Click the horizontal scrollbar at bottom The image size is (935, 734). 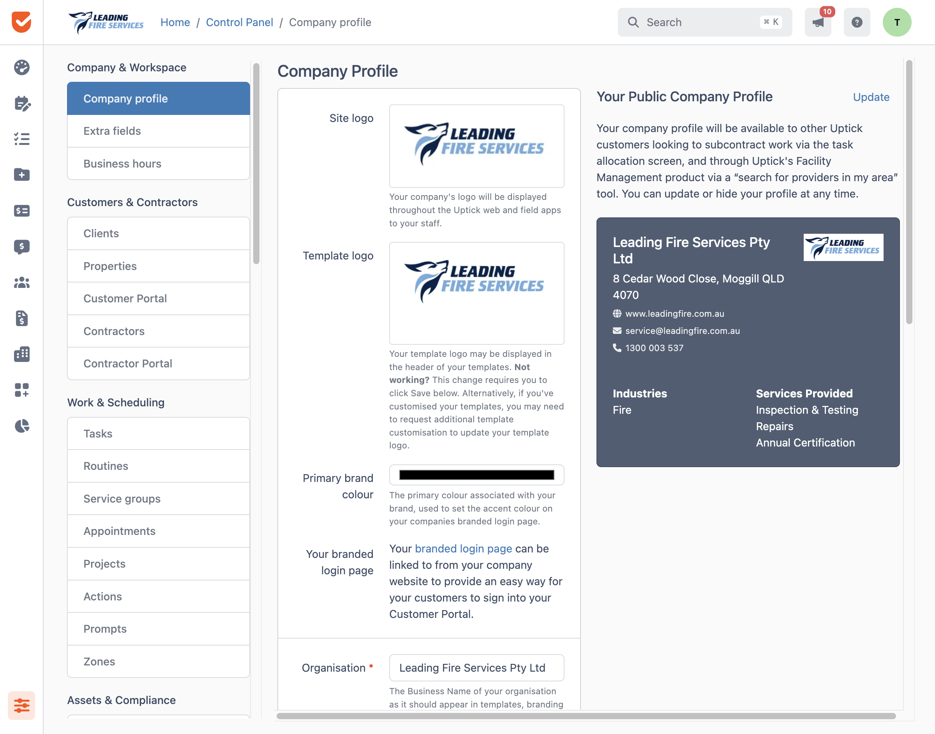(x=586, y=716)
